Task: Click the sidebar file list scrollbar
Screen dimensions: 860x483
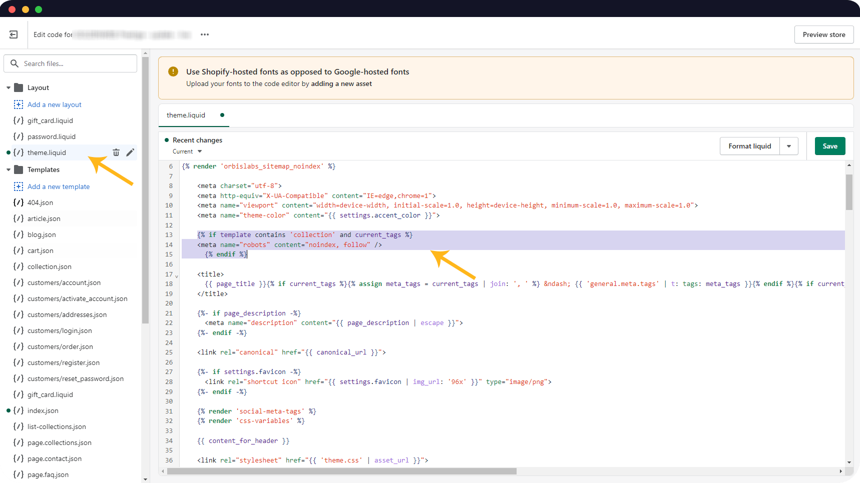Action: (x=145, y=190)
